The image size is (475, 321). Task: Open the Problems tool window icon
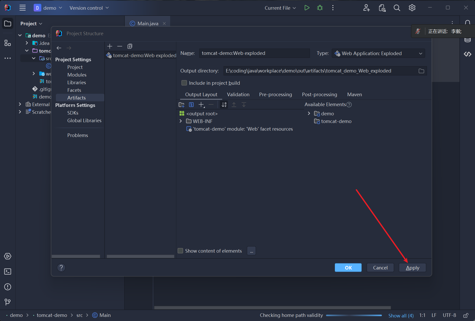[x=8, y=287]
